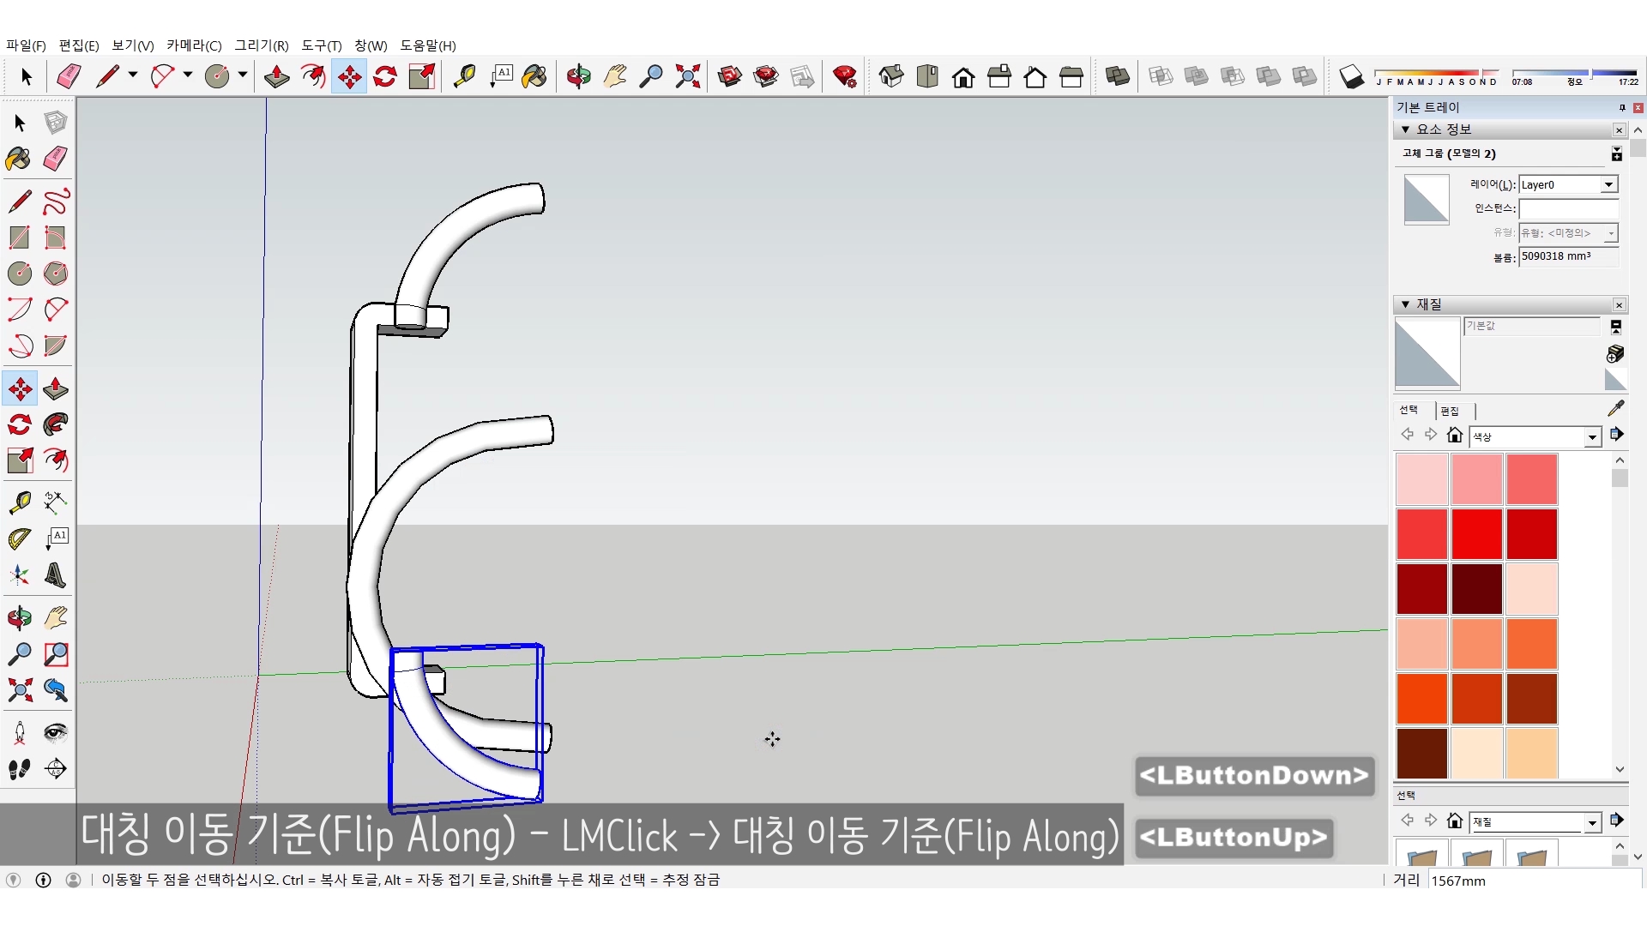The height and width of the screenshot is (926, 1647).
Task: Switch to Iso view house icon
Action: [891, 76]
